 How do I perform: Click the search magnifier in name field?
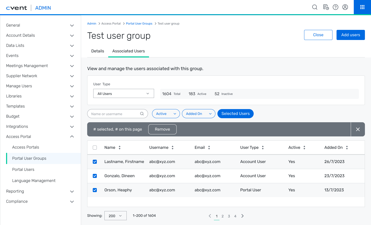click(142, 114)
